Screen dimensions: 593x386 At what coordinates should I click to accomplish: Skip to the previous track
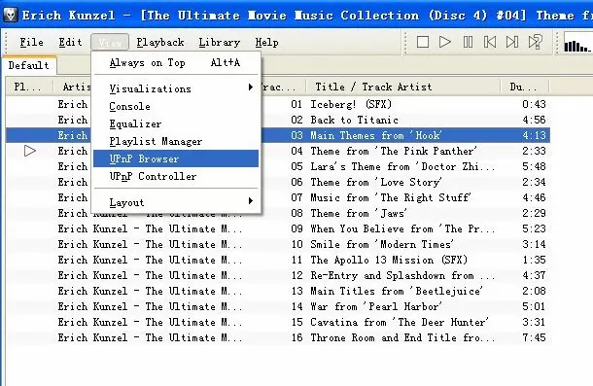(490, 42)
